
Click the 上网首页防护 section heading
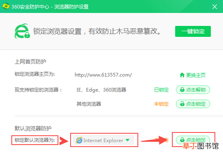point(30,62)
